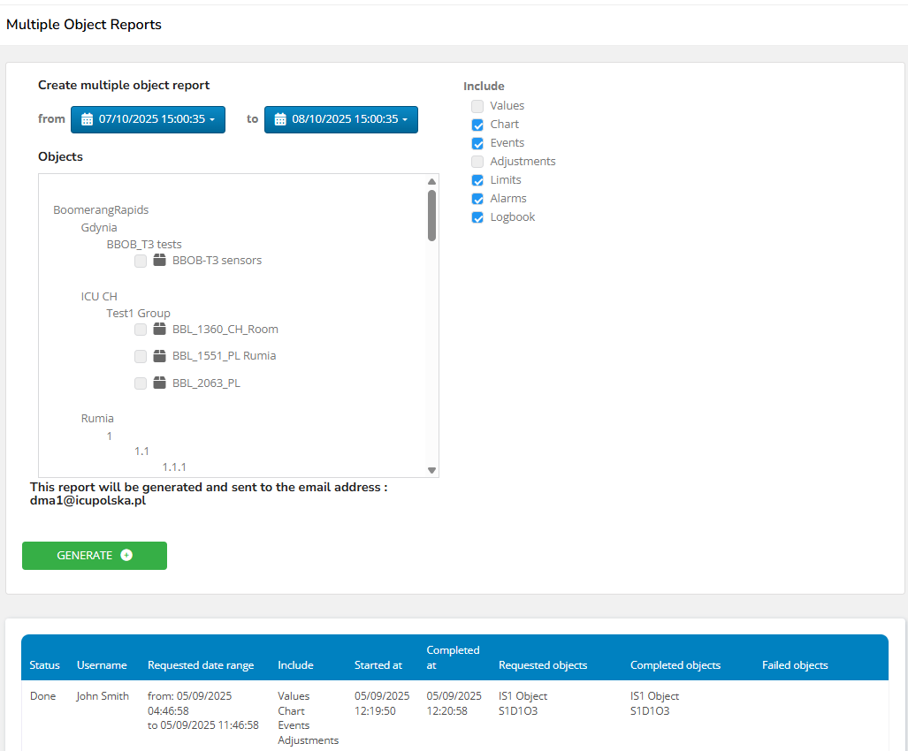Click the Objects list scrollbar thumb
Image resolution: width=908 pixels, height=751 pixels.
(431, 215)
